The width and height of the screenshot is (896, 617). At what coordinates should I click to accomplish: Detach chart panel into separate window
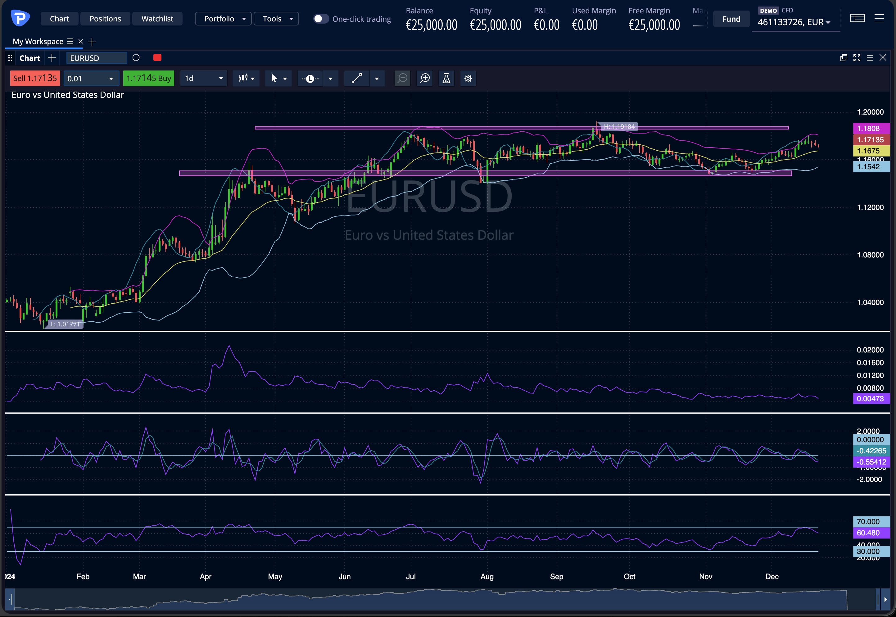(x=844, y=58)
